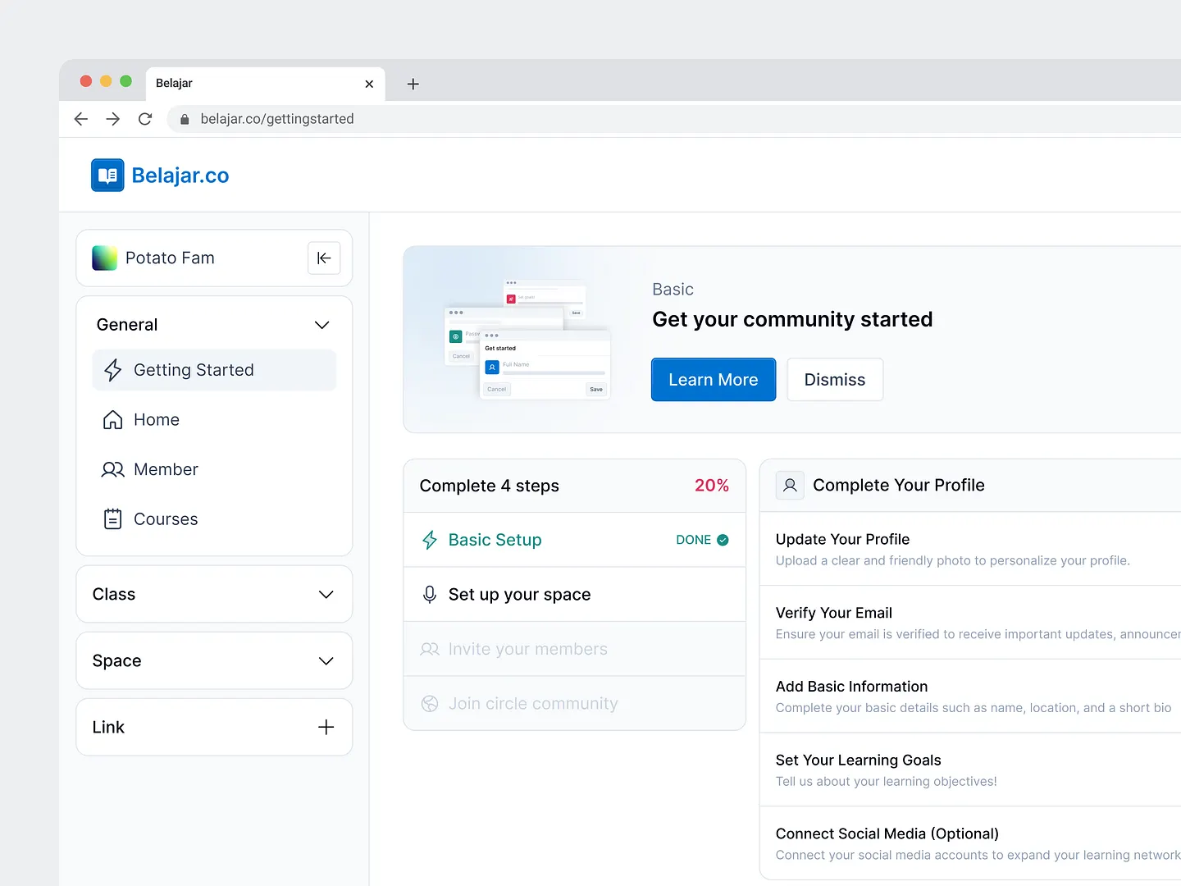Viewport: 1181px width, 886px height.
Task: Click the microphone icon for Set up your space
Action: click(x=430, y=594)
